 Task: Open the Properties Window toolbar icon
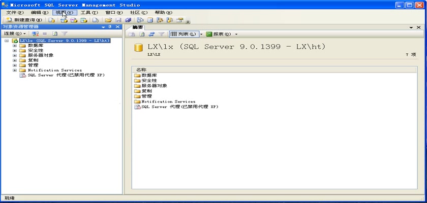point(179,20)
